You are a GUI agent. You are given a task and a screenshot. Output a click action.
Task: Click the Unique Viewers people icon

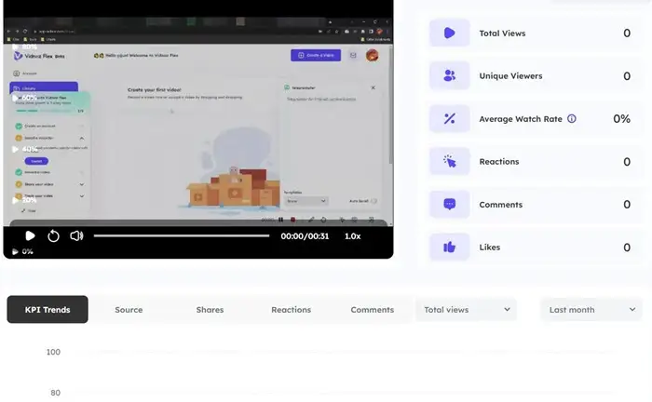[x=449, y=75]
